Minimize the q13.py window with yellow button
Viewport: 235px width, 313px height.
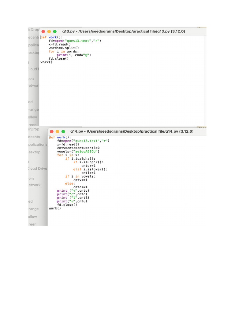(x=49, y=31)
